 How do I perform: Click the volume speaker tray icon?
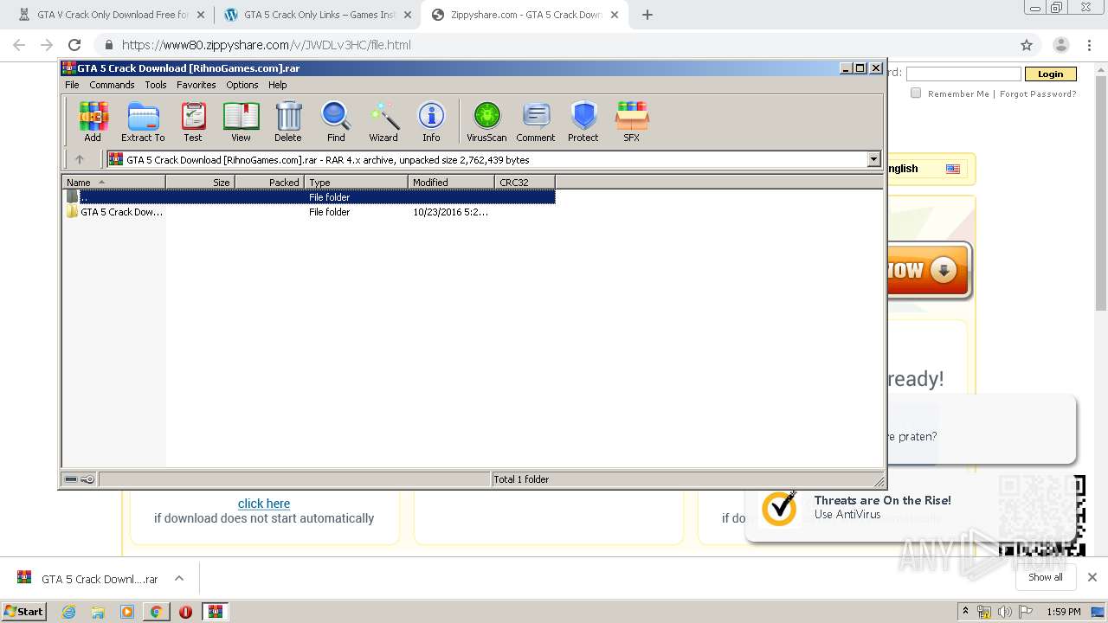pyautogui.click(x=1004, y=612)
